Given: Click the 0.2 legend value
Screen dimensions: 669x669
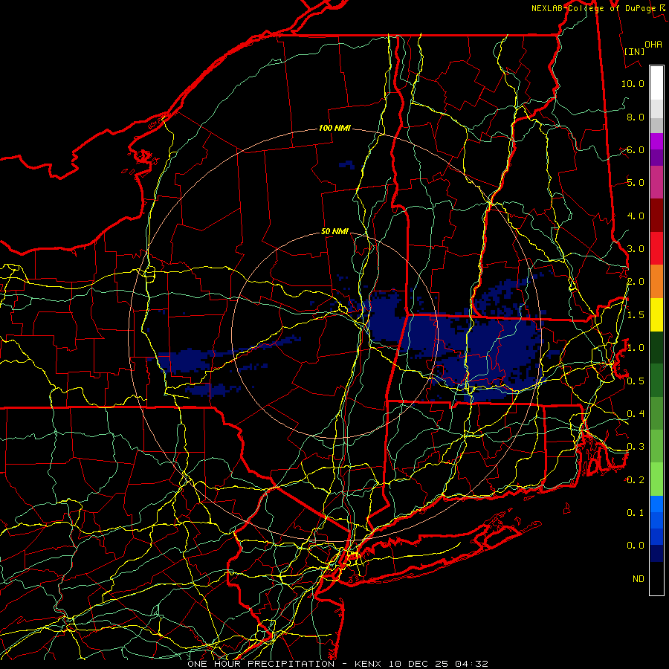Looking at the screenshot, I should (636, 480).
